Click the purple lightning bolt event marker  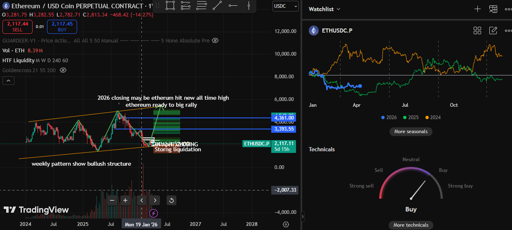coord(153,213)
